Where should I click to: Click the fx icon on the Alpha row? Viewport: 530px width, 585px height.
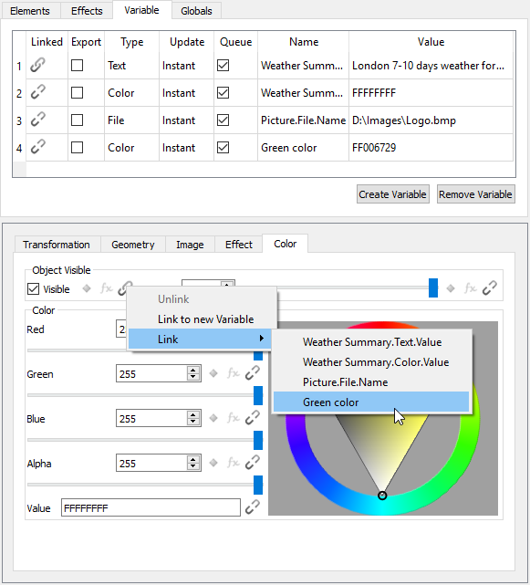(x=234, y=463)
